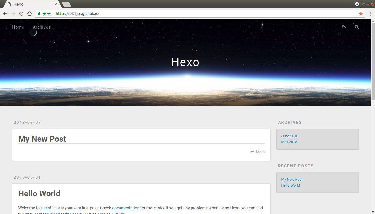Reload the page with the refresh icon
Image resolution: width=375 pixels, height=214 pixels.
(21, 14)
